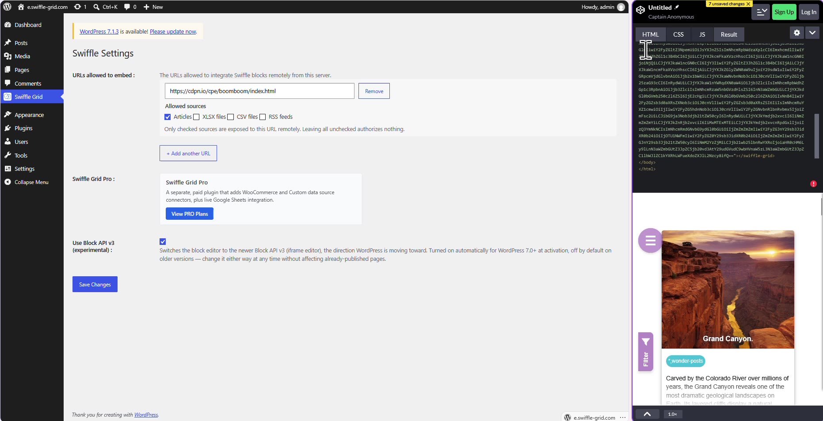Switch to the HTML tab
823x421 pixels.
651,34
